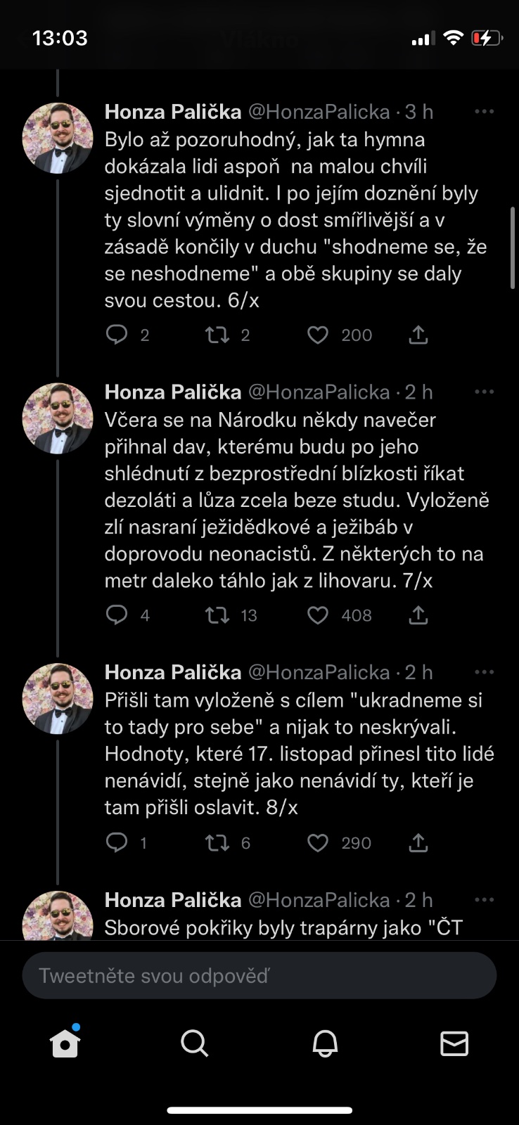Viewport: 519px width, 1125px height.
Task: Open Honza Palička name on 8/x tweet
Action: coord(173,673)
